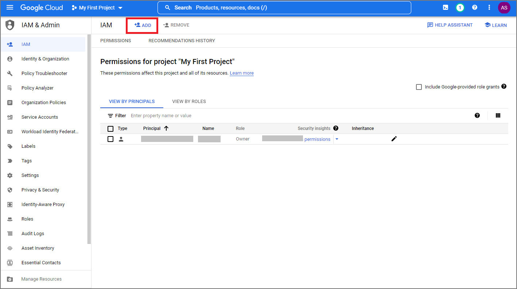Click help icon beside Google-provided role grants
The image size is (517, 289).
[x=504, y=86]
